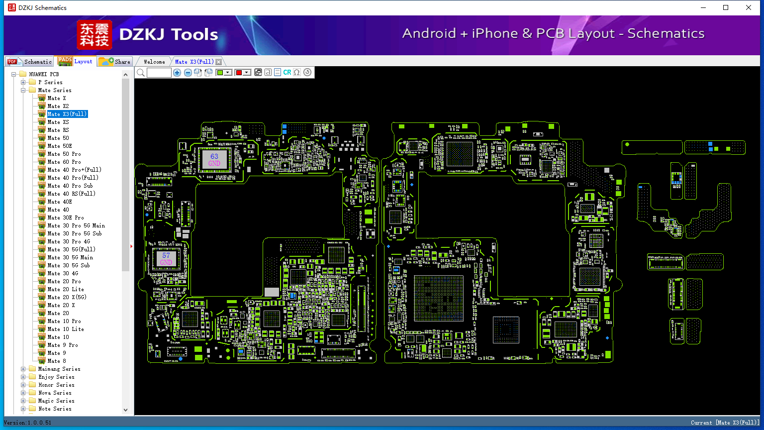
Task: Select Mate 9 Pro in the tree
Action: point(63,345)
